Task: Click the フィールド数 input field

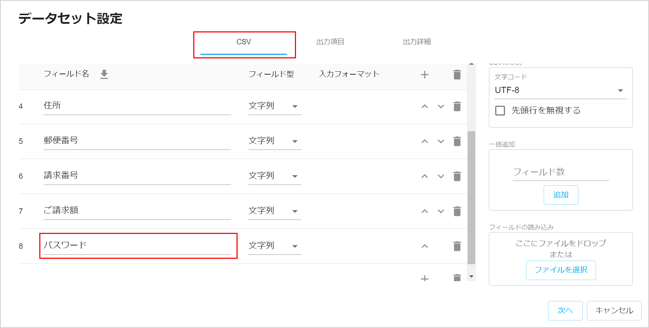Action: (x=560, y=172)
